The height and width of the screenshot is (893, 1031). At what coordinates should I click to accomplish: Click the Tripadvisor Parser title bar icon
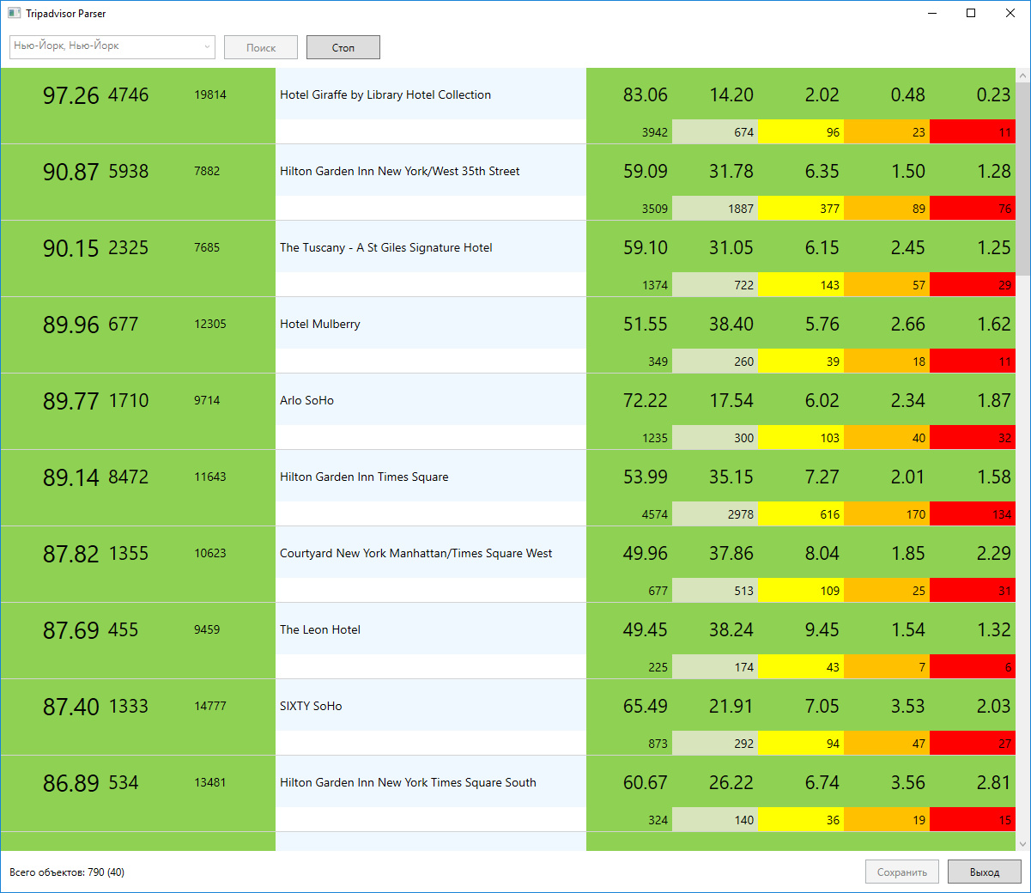click(x=14, y=14)
